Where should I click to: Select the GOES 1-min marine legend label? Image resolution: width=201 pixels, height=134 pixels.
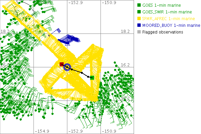coord(161,5)
